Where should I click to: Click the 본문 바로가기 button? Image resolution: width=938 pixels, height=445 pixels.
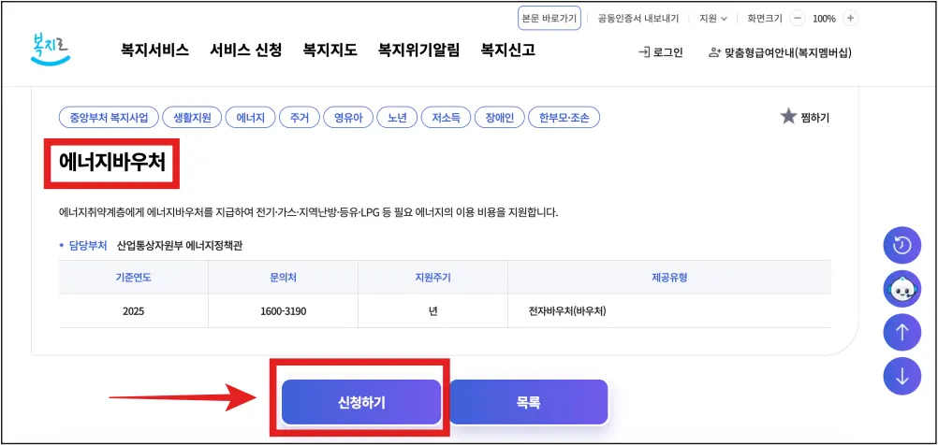(x=550, y=19)
